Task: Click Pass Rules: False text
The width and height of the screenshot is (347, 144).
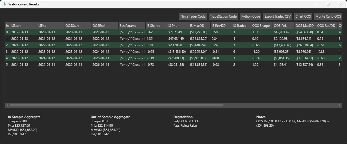Action: [185, 126]
